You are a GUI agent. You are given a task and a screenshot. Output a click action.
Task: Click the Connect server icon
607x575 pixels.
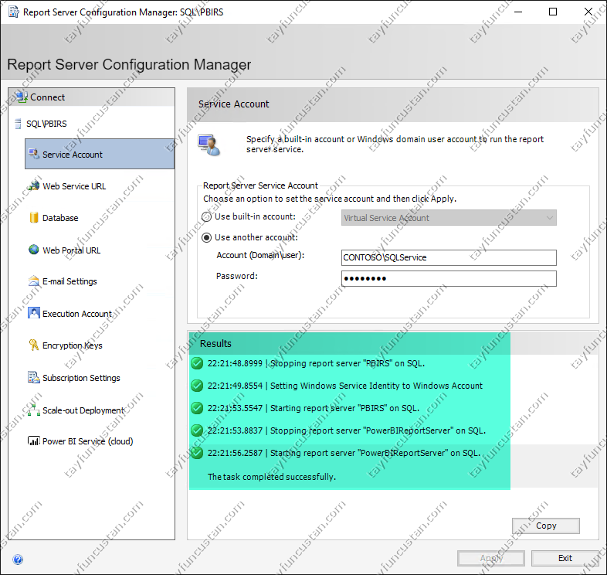pos(22,97)
